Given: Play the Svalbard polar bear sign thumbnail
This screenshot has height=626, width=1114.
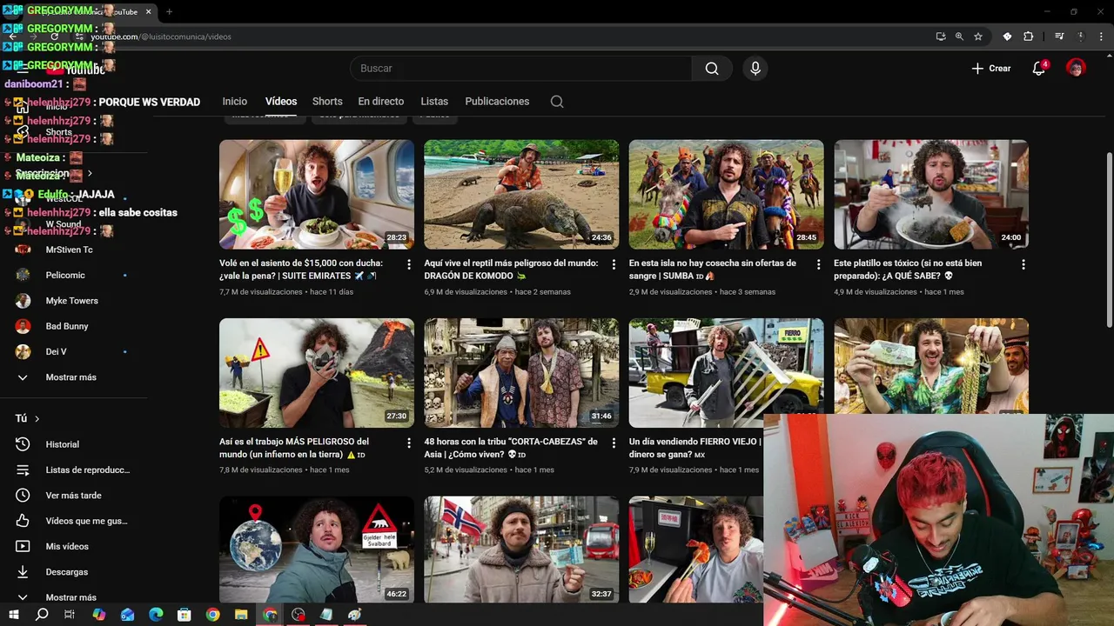Looking at the screenshot, I should click(317, 549).
